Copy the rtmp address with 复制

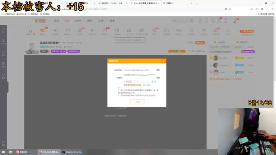[158, 70]
